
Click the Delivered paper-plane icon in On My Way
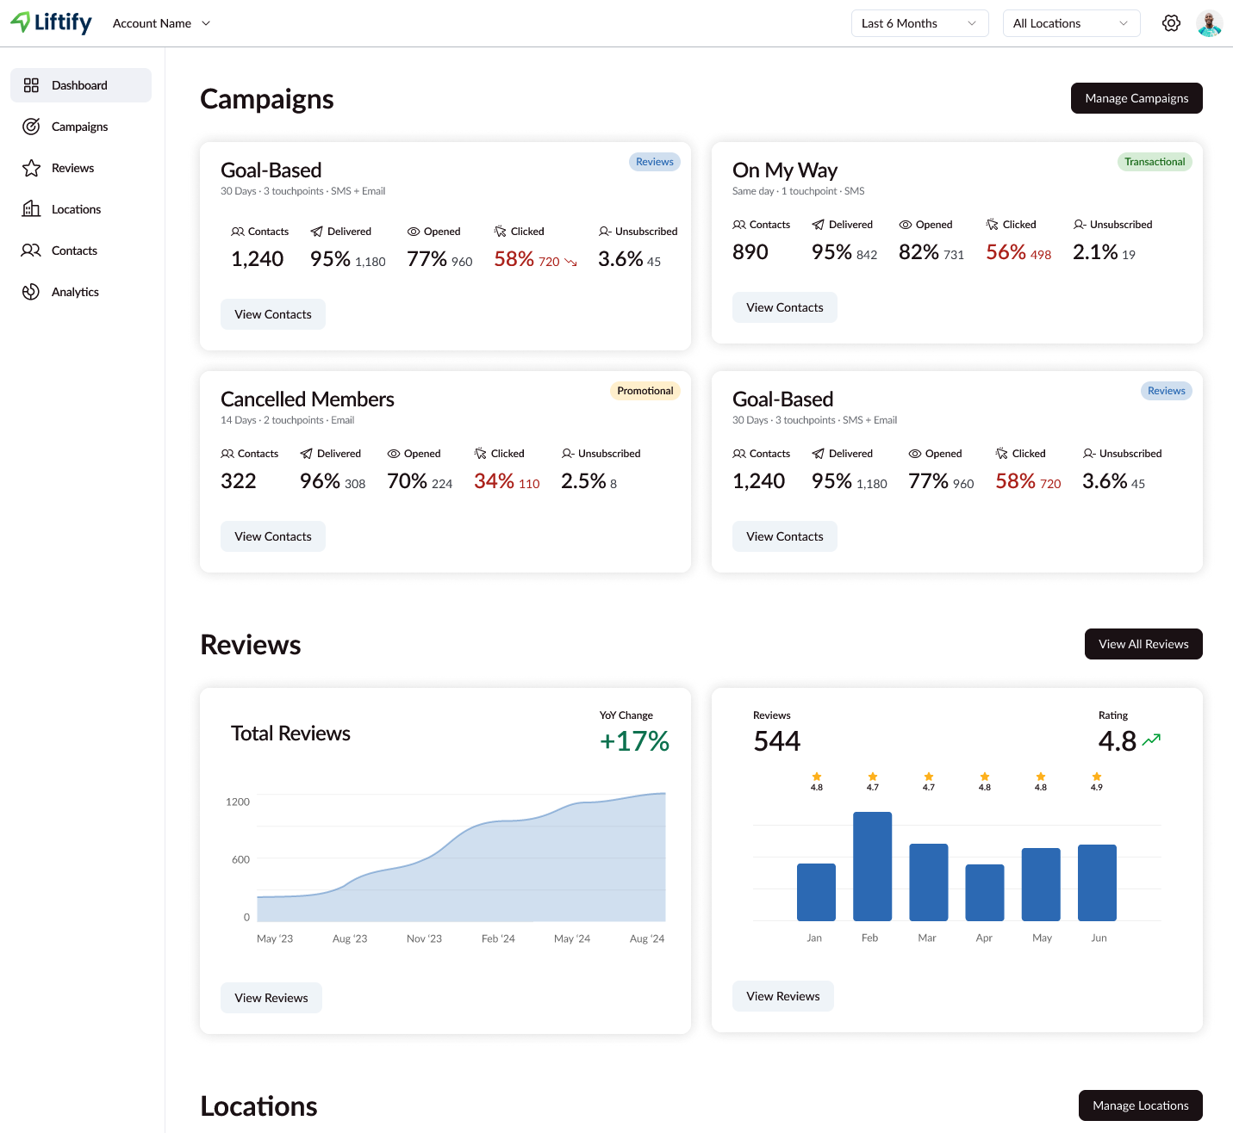point(818,225)
